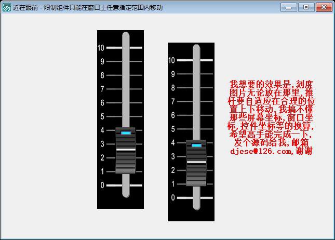Minimize the window
335x240 pixels.
coord(288,7)
